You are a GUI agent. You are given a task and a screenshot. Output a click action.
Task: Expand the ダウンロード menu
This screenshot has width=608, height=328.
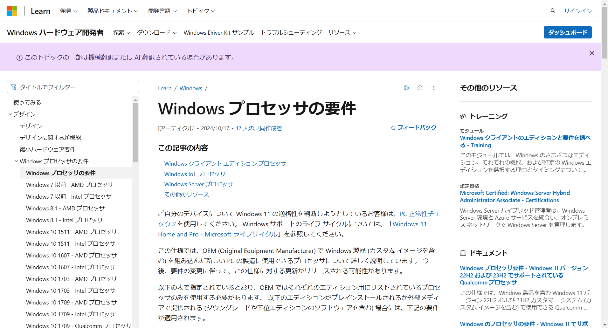coord(156,33)
